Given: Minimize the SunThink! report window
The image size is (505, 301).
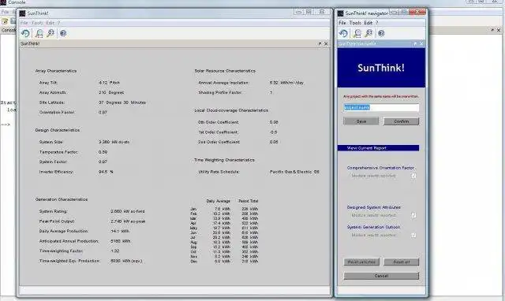Looking at the screenshot, I should [298, 13].
